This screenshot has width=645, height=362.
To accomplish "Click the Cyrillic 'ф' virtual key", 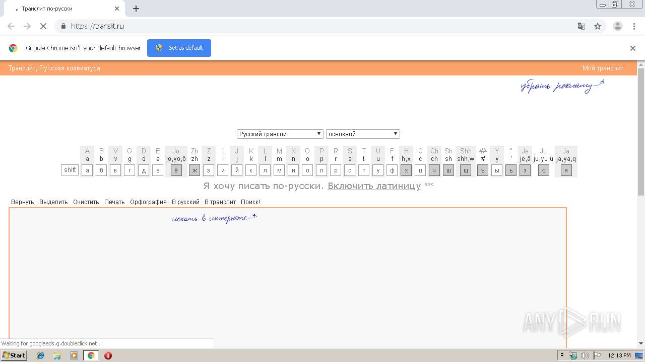I will (x=392, y=170).
